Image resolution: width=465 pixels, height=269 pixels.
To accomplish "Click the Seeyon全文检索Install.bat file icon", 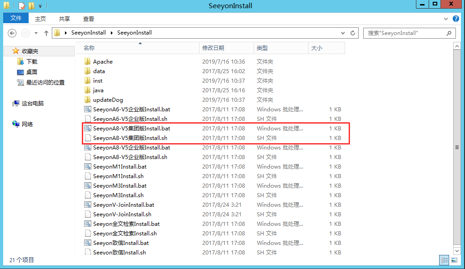I will pos(87,224).
